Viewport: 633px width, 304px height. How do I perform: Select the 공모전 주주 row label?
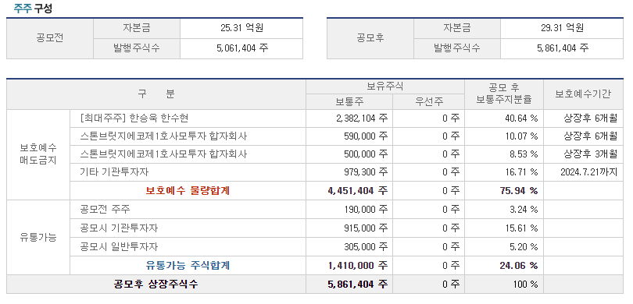[x=105, y=210]
